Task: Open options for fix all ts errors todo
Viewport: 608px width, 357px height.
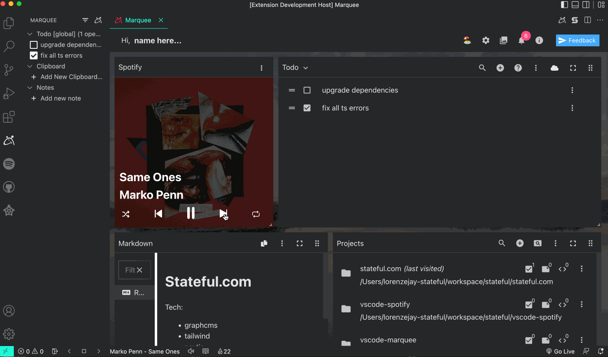Action: coord(572,108)
